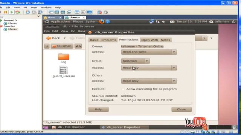Viewport: 241px width, 135px height.
Task: Select the log folder
Action: pyautogui.click(x=64, y=58)
